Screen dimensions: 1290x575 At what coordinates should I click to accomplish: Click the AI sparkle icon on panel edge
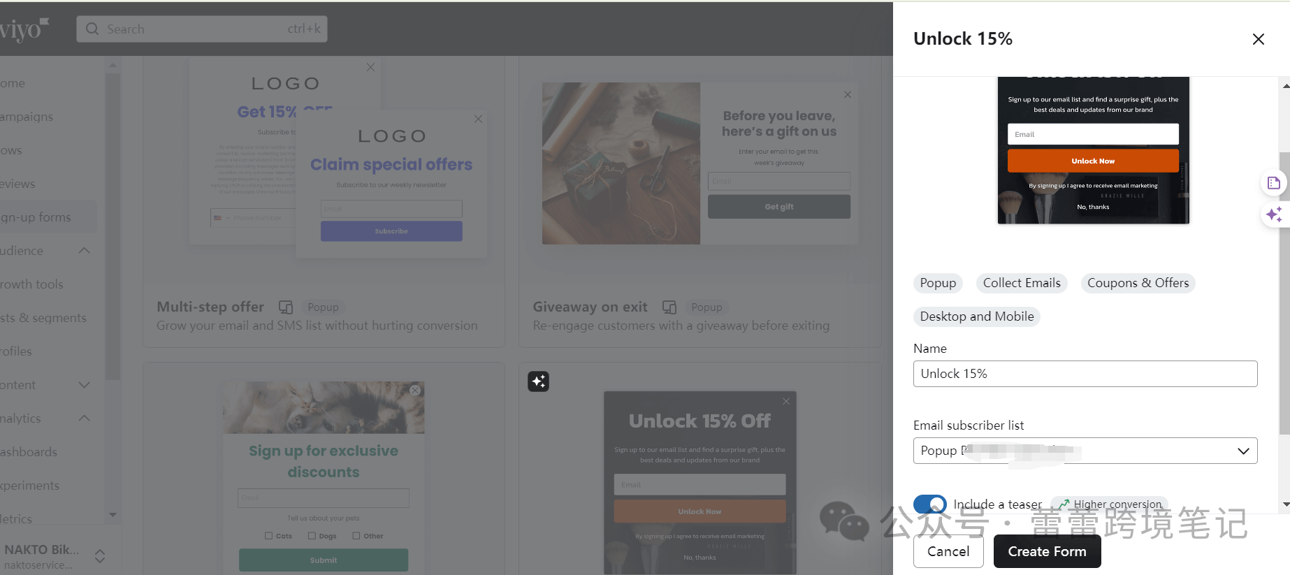point(1273,214)
